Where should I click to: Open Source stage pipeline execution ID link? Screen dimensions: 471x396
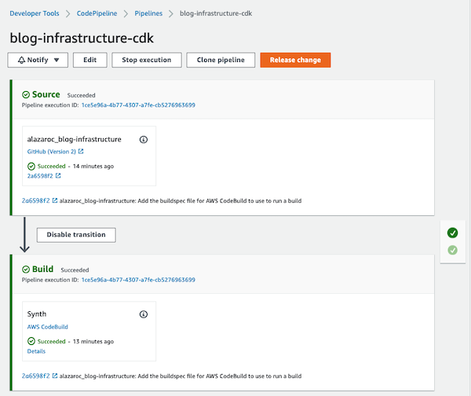[x=138, y=105]
